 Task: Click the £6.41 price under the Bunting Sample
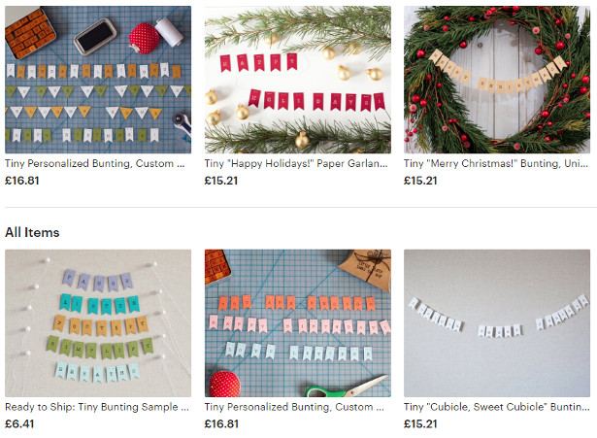coord(19,423)
